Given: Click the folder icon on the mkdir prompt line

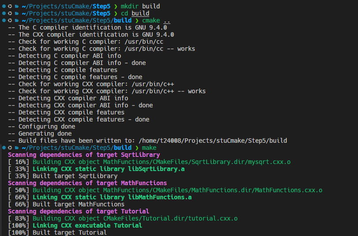Looking at the screenshot, I should tap(17, 7).
